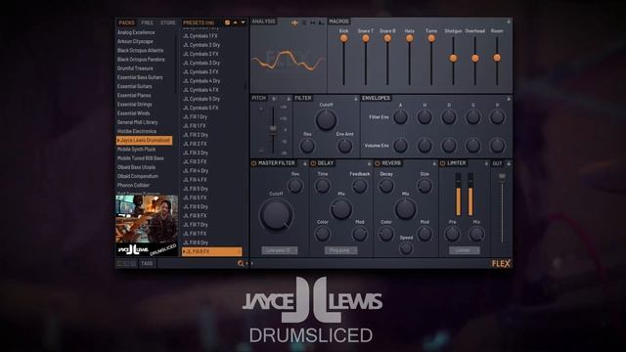Click the Out volume slider
Viewport: 626px width, 352px height.
(x=502, y=207)
